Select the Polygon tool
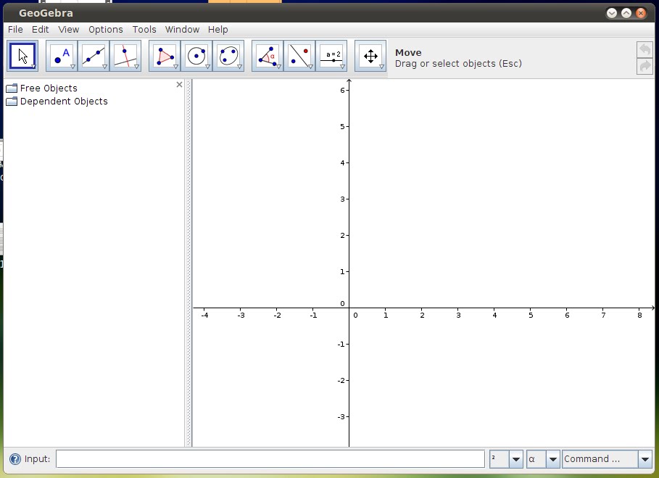The width and height of the screenshot is (659, 478). pyautogui.click(x=165, y=56)
